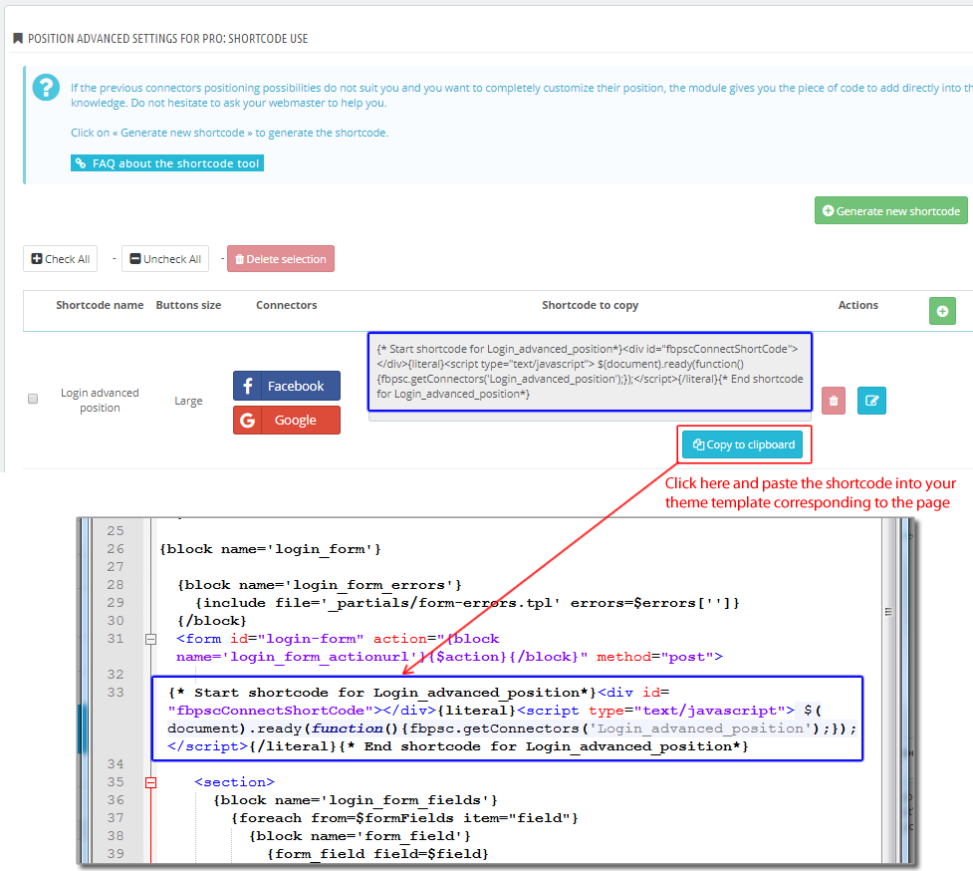Click green plus icon in table header
Image resolution: width=973 pixels, height=871 pixels.
click(942, 311)
